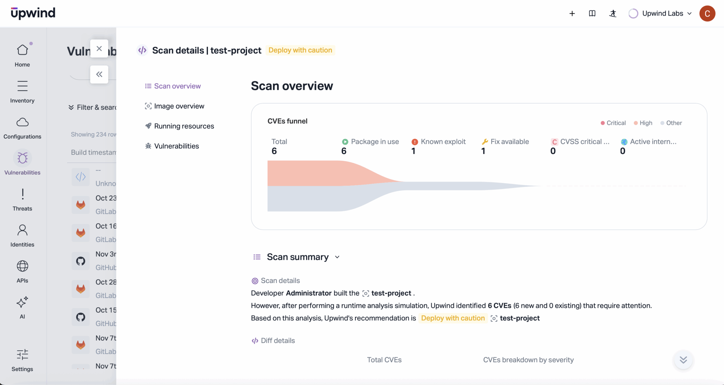Close the scan details panel
The image size is (724, 385).
99,49
